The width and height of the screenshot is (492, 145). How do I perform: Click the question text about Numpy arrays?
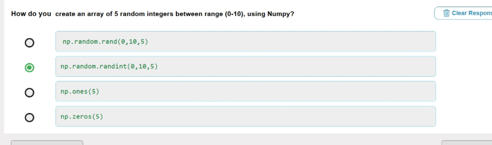[153, 14]
